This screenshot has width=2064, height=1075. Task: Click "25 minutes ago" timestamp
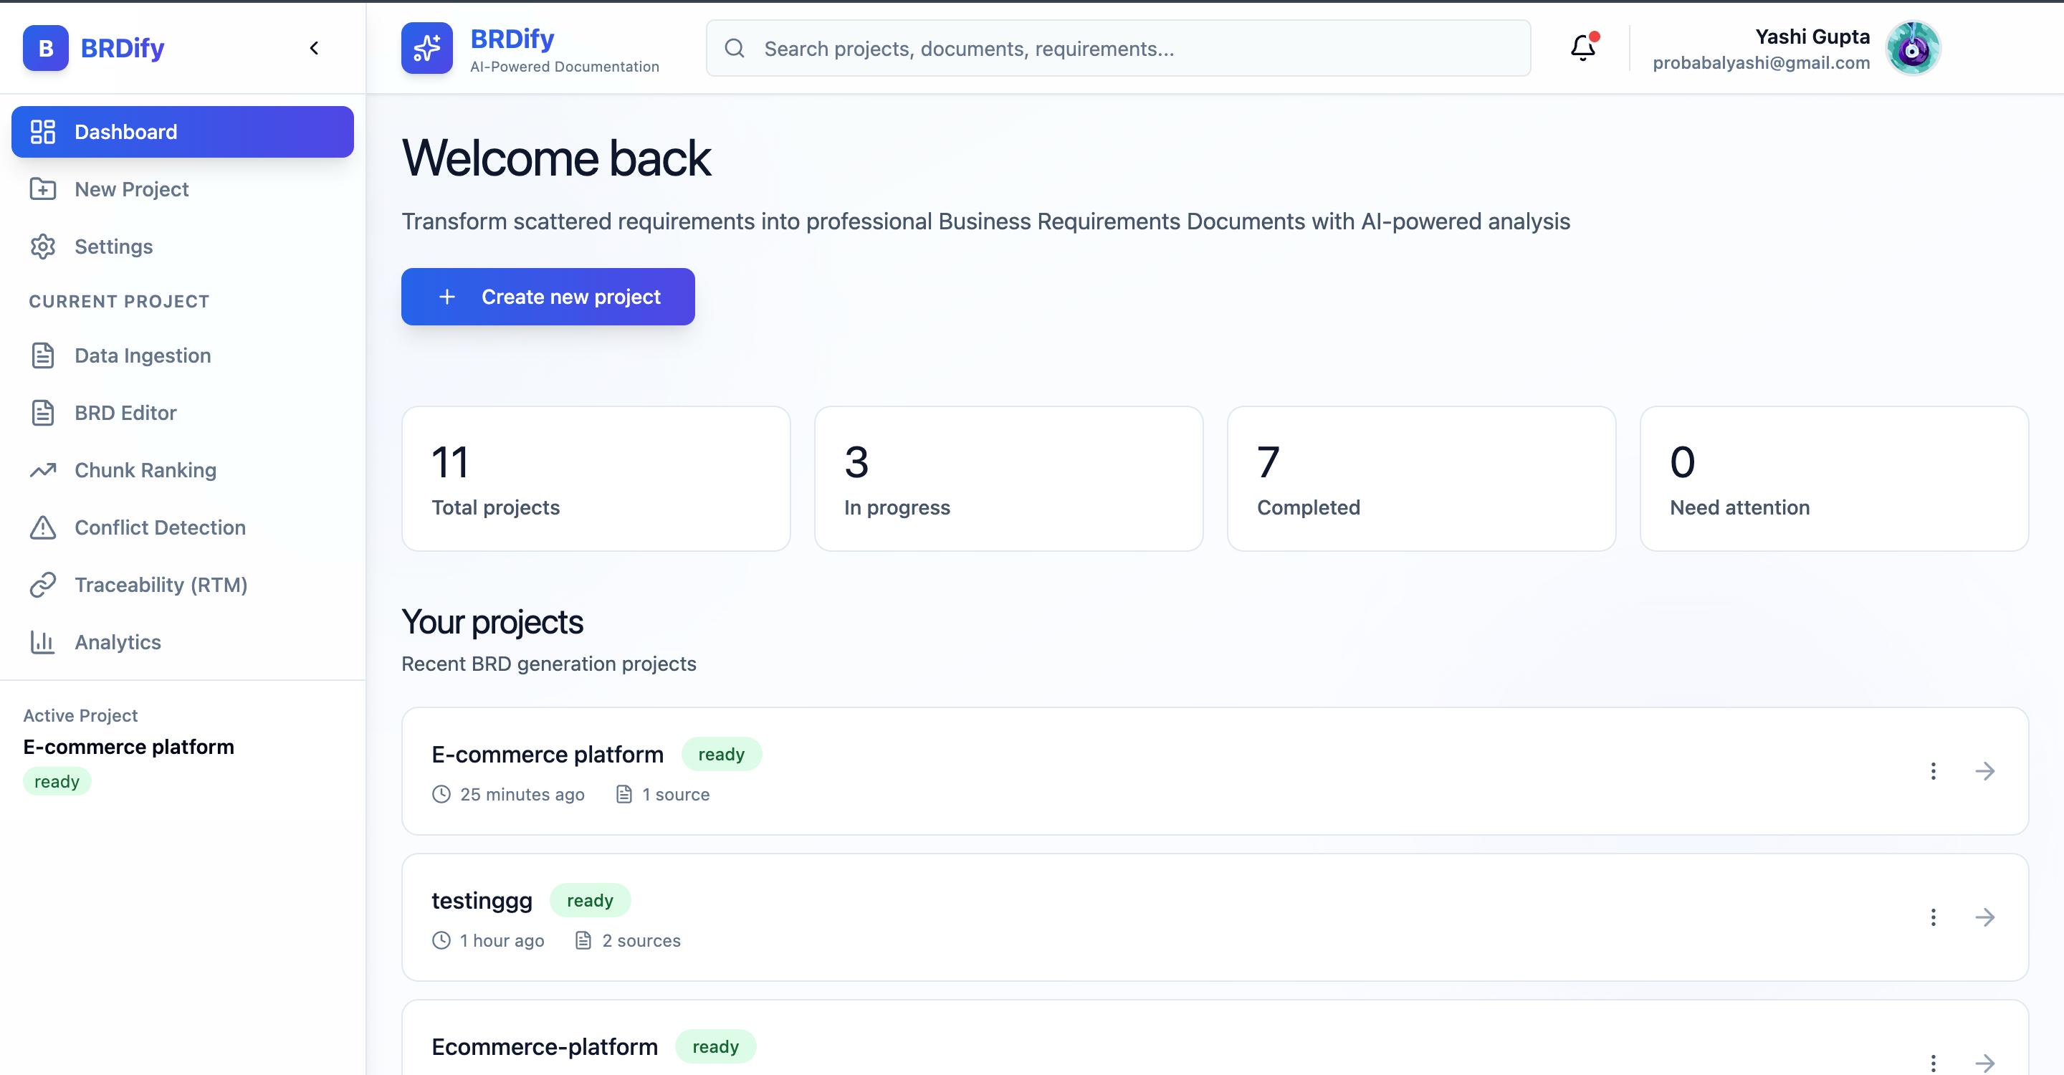[522, 794]
